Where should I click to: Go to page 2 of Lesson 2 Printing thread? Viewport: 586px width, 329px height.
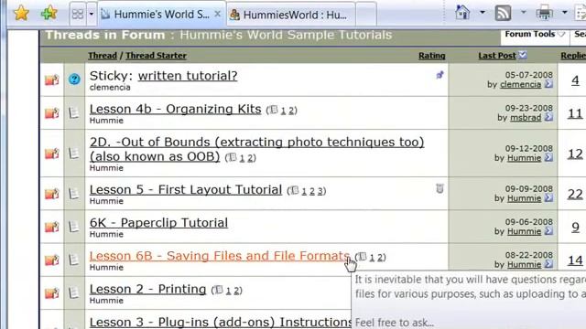click(236, 291)
